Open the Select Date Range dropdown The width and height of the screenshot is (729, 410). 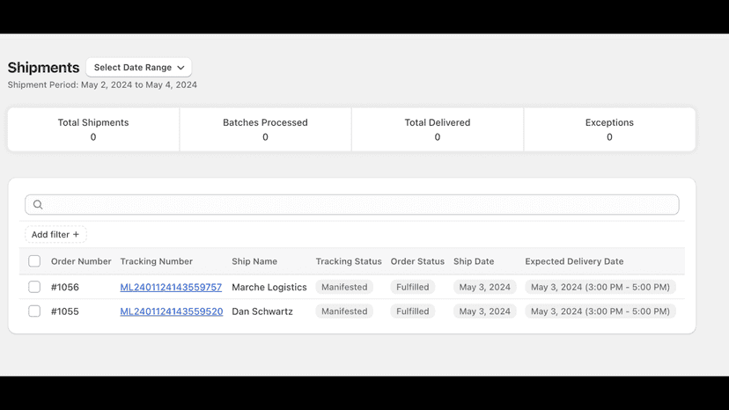click(x=138, y=68)
